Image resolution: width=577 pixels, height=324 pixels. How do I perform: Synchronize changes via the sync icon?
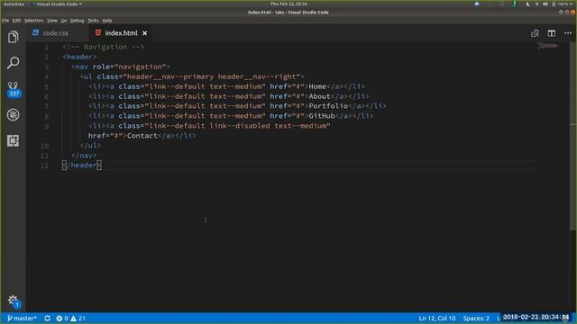coord(47,318)
